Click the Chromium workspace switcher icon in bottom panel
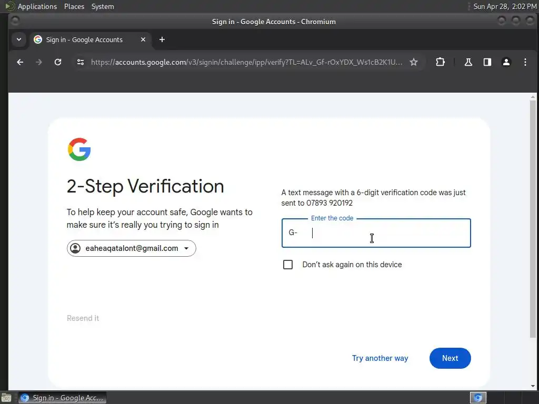Viewport: 539px width, 404px height. [478, 398]
